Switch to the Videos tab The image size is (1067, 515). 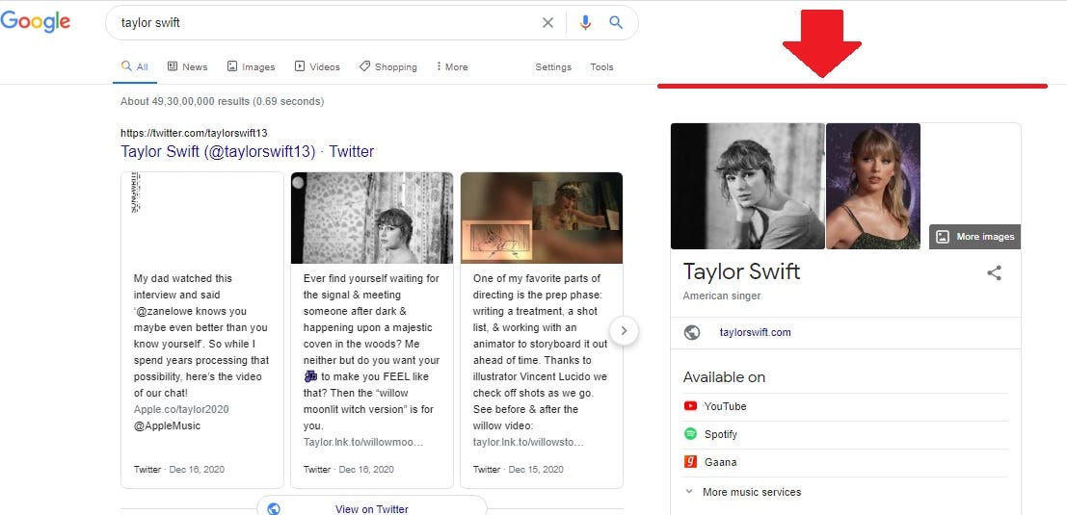317,66
